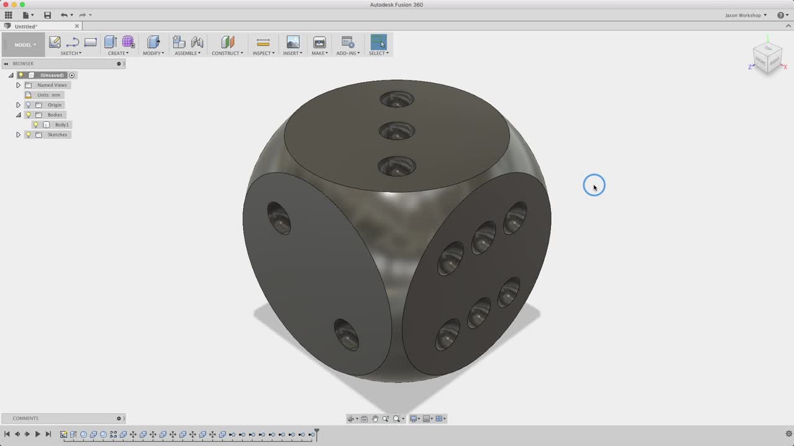Select the New Component assemble icon

click(179, 42)
